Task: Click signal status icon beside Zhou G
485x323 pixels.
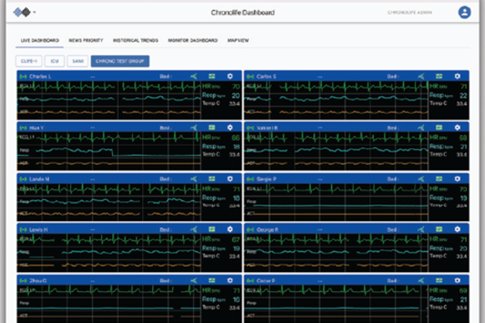Action: [23, 280]
